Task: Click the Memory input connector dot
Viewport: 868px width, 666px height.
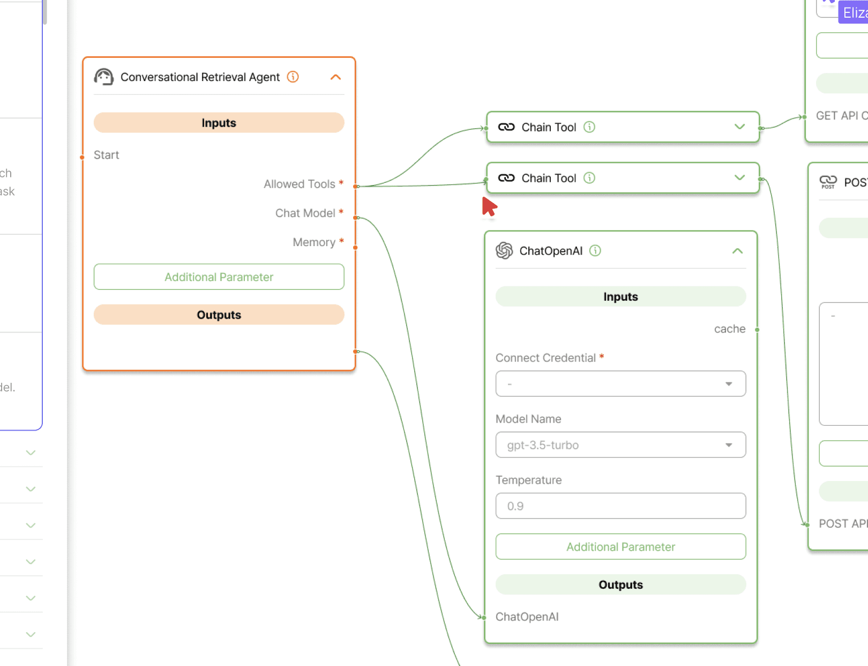Action: pyautogui.click(x=355, y=247)
